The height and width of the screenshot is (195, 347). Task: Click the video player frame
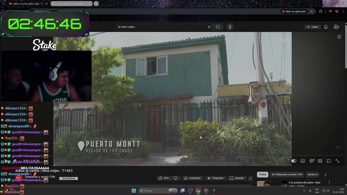172,99
